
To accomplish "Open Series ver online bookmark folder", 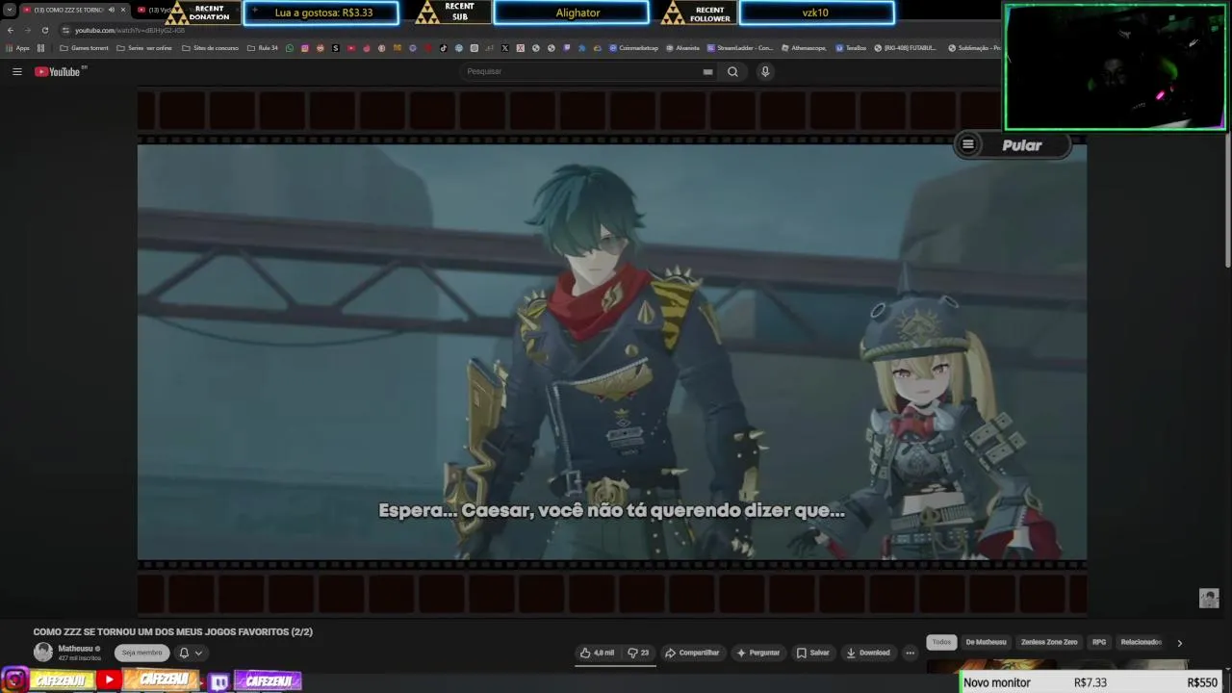I will click(x=144, y=47).
